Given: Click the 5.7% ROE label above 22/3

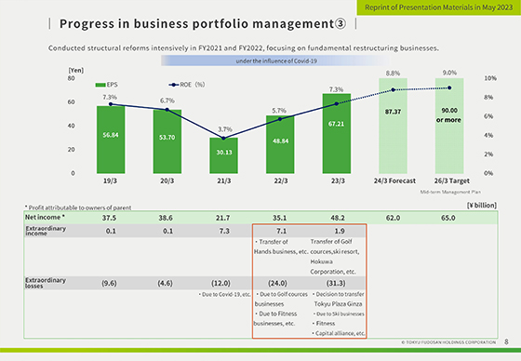Looking at the screenshot, I should (x=279, y=111).
